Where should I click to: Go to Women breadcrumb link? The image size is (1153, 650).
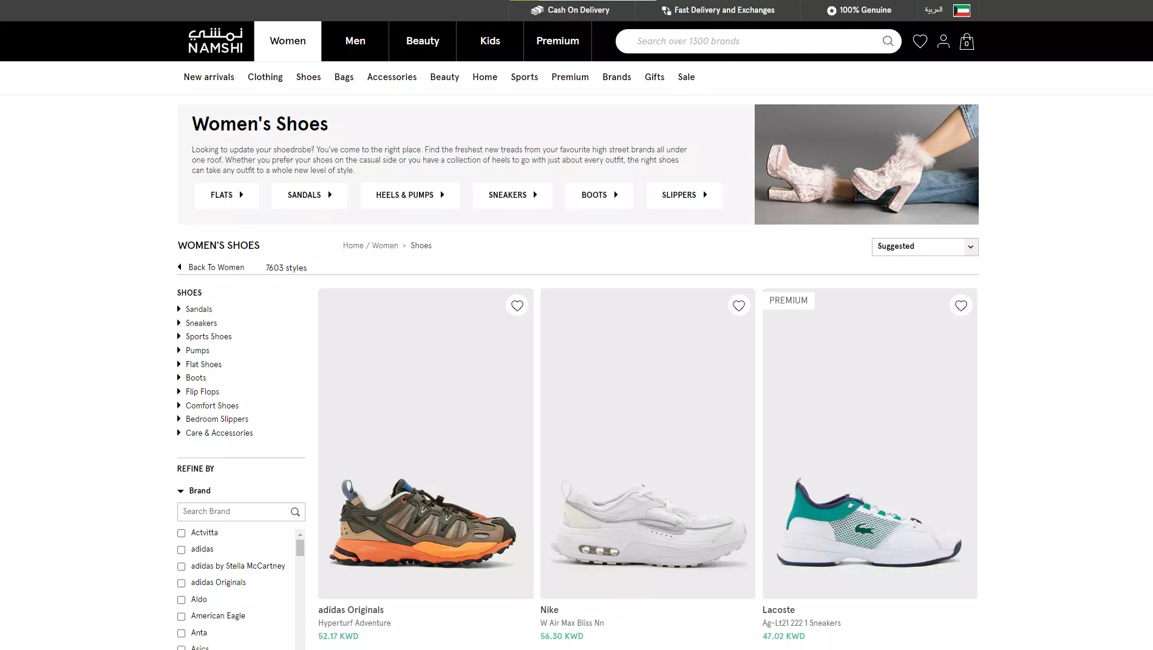coord(385,246)
